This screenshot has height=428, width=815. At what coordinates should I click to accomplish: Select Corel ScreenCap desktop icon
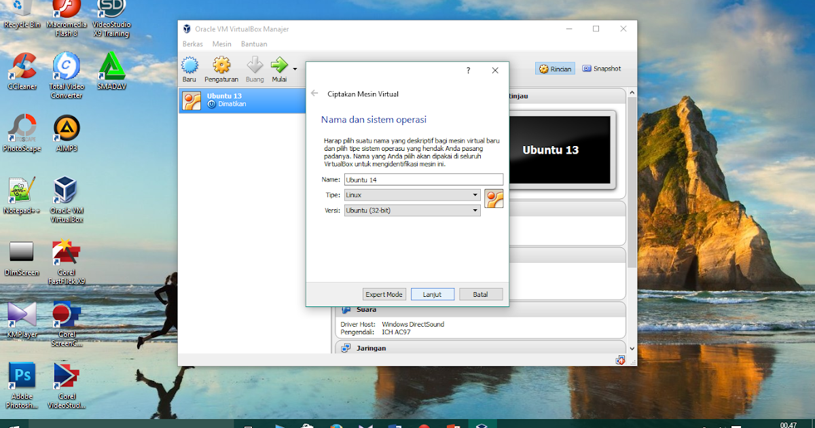tap(67, 324)
